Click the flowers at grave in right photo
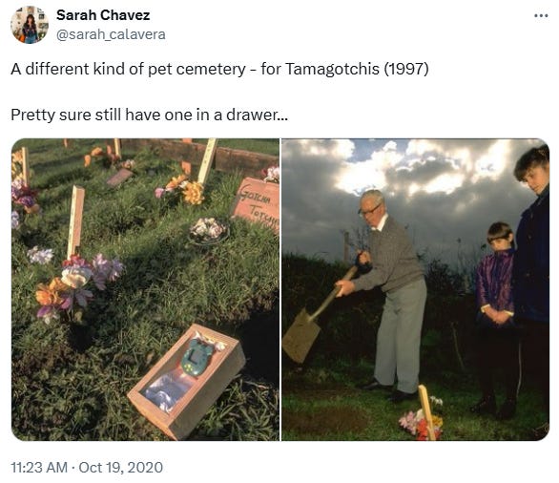 click(421, 420)
